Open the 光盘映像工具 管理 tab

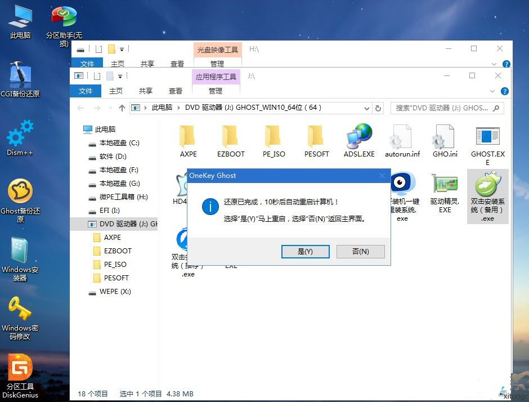click(x=217, y=50)
